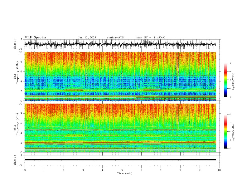Select the ch.2 Frequency (kHz) axis label

pos(16,124)
